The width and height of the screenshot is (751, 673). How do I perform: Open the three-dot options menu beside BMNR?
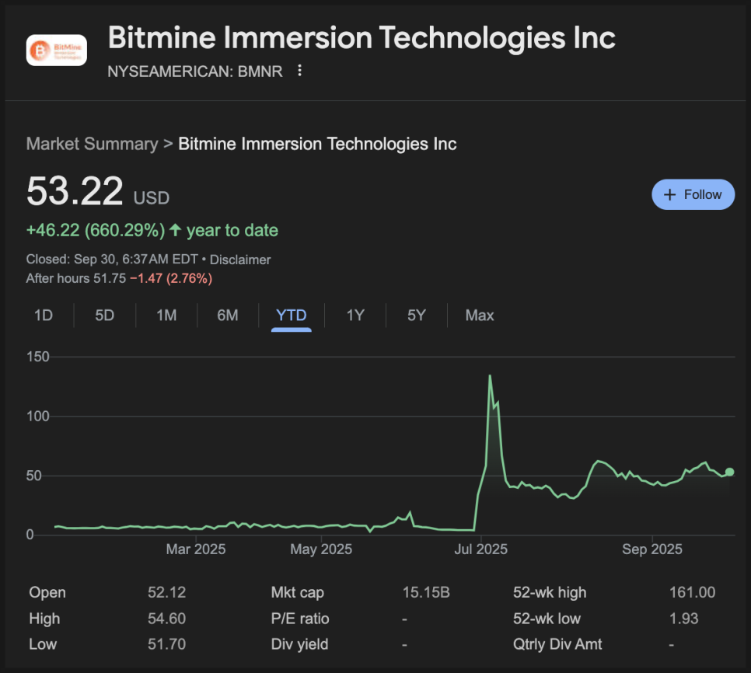299,71
